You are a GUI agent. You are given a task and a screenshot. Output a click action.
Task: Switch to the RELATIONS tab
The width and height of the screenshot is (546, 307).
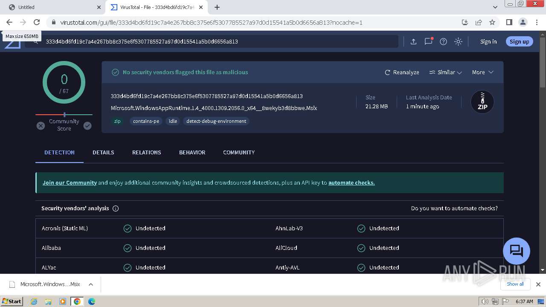click(146, 152)
